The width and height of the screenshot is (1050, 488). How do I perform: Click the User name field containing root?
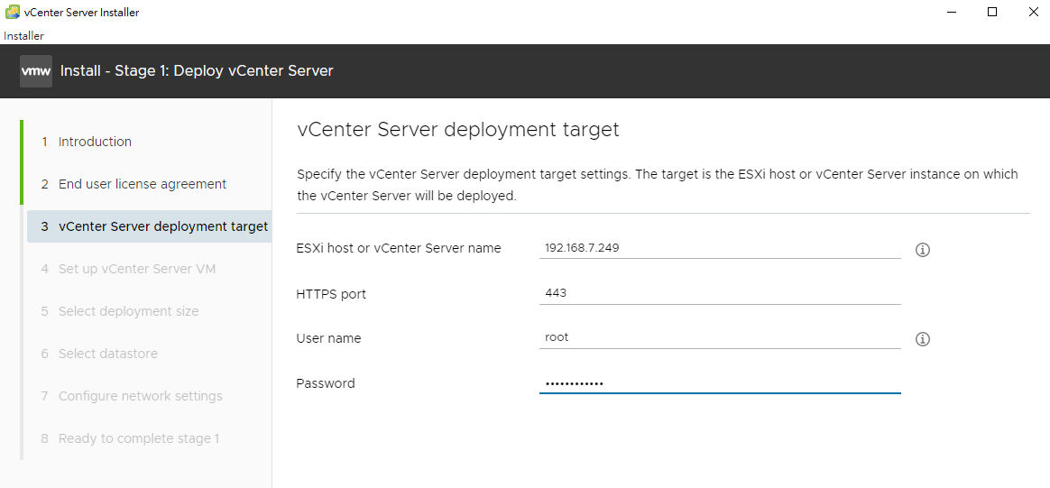[x=720, y=338]
